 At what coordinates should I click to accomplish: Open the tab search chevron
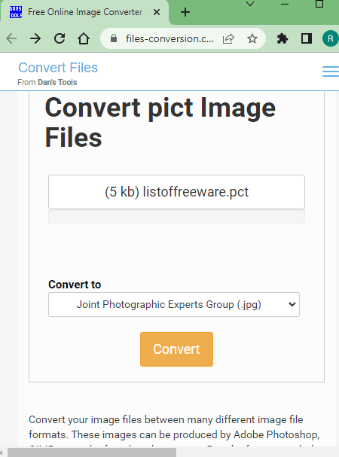(x=250, y=4)
